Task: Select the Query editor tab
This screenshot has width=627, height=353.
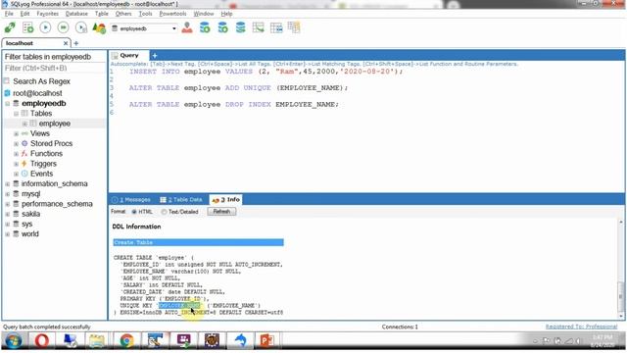Action: click(128, 55)
